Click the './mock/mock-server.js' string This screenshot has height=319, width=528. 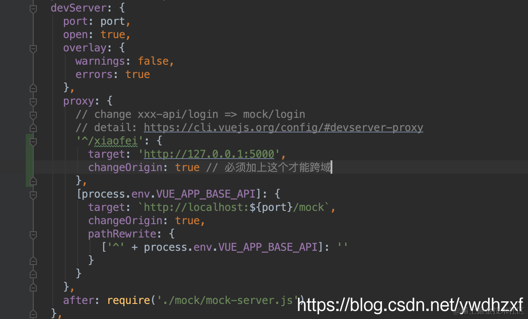[228, 300]
